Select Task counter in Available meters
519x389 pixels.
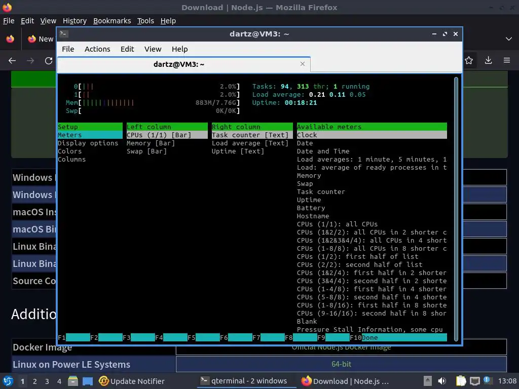tap(321, 191)
